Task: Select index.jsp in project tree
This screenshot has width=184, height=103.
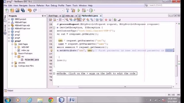Action: point(25,50)
